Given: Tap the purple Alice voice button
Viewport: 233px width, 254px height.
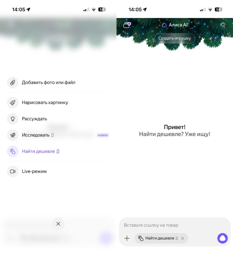Looking at the screenshot, I should tap(222, 238).
